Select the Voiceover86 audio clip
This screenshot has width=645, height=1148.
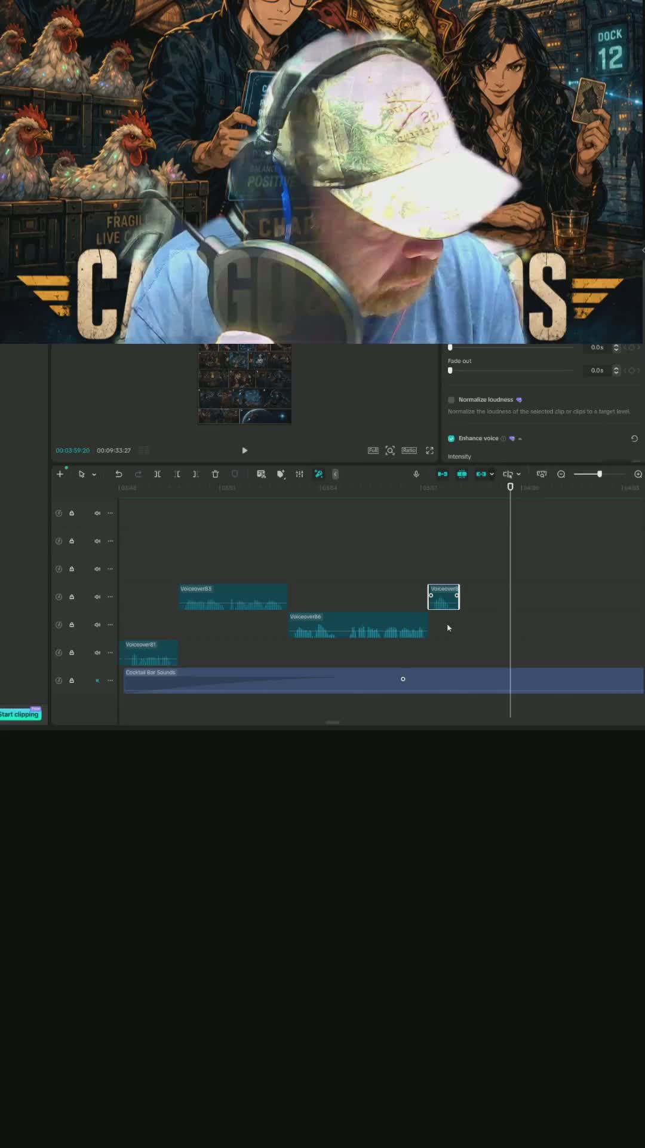pyautogui.click(x=358, y=625)
